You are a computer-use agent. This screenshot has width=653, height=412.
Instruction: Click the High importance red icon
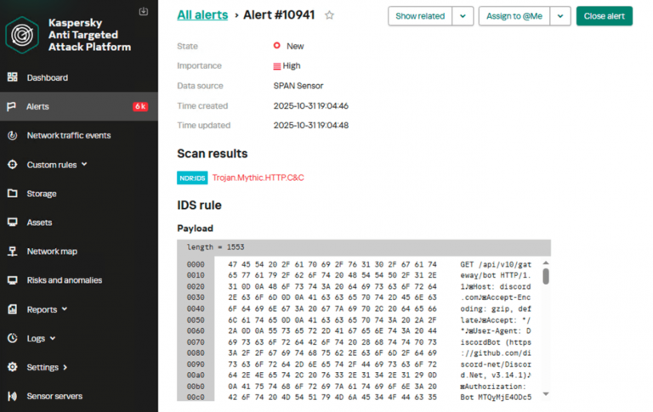[277, 66]
